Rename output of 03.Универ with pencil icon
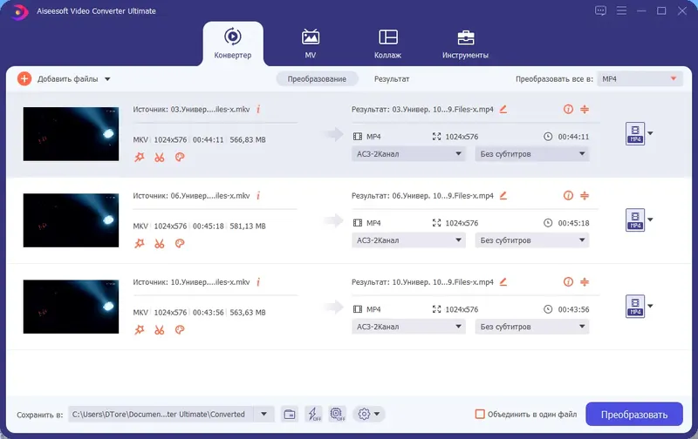This screenshot has width=698, height=439. (x=503, y=109)
